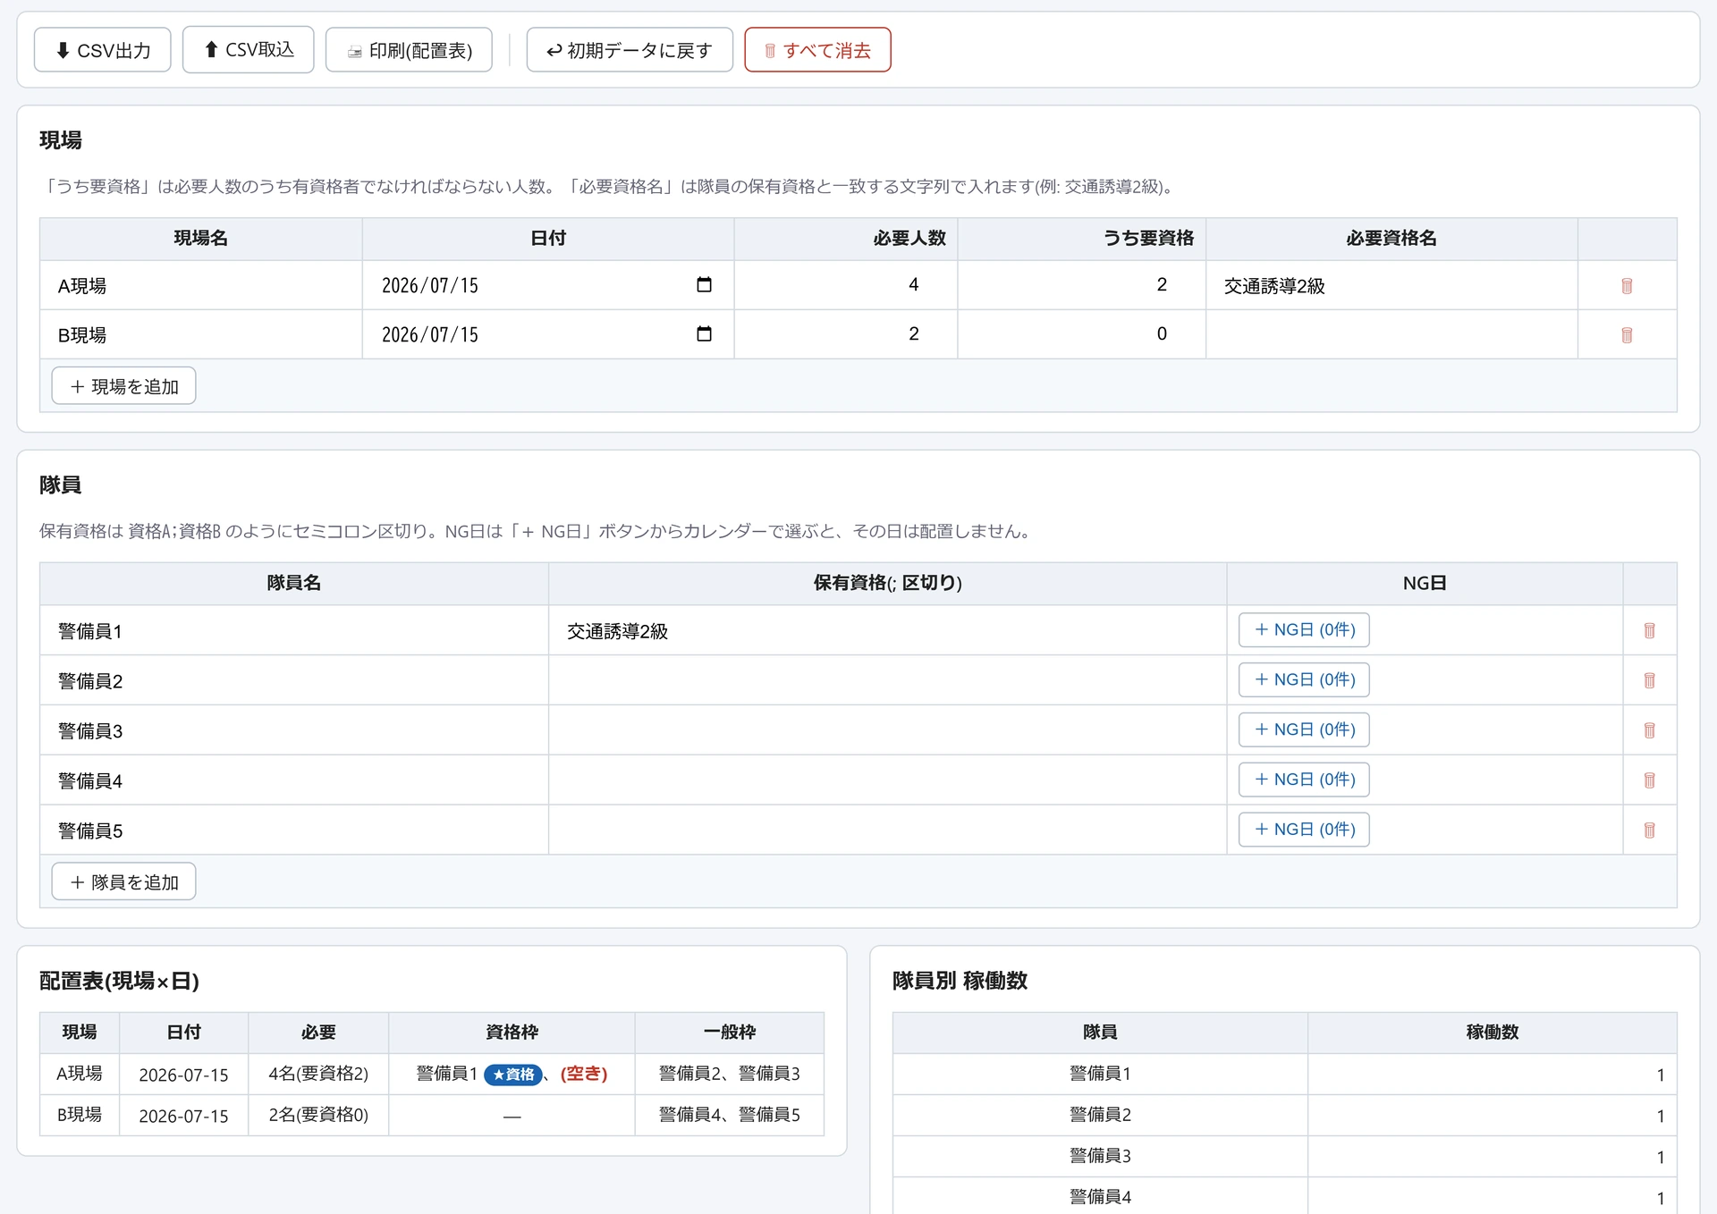Screen dimensions: 1717x1214
Task: Remove 警備員5 using trash icon
Action: (x=1649, y=830)
